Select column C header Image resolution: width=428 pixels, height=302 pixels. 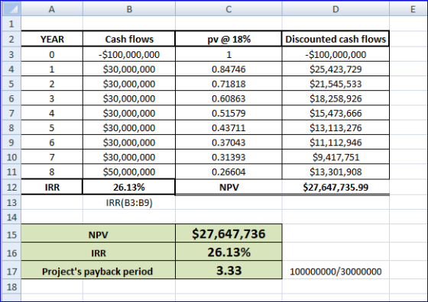tap(229, 9)
